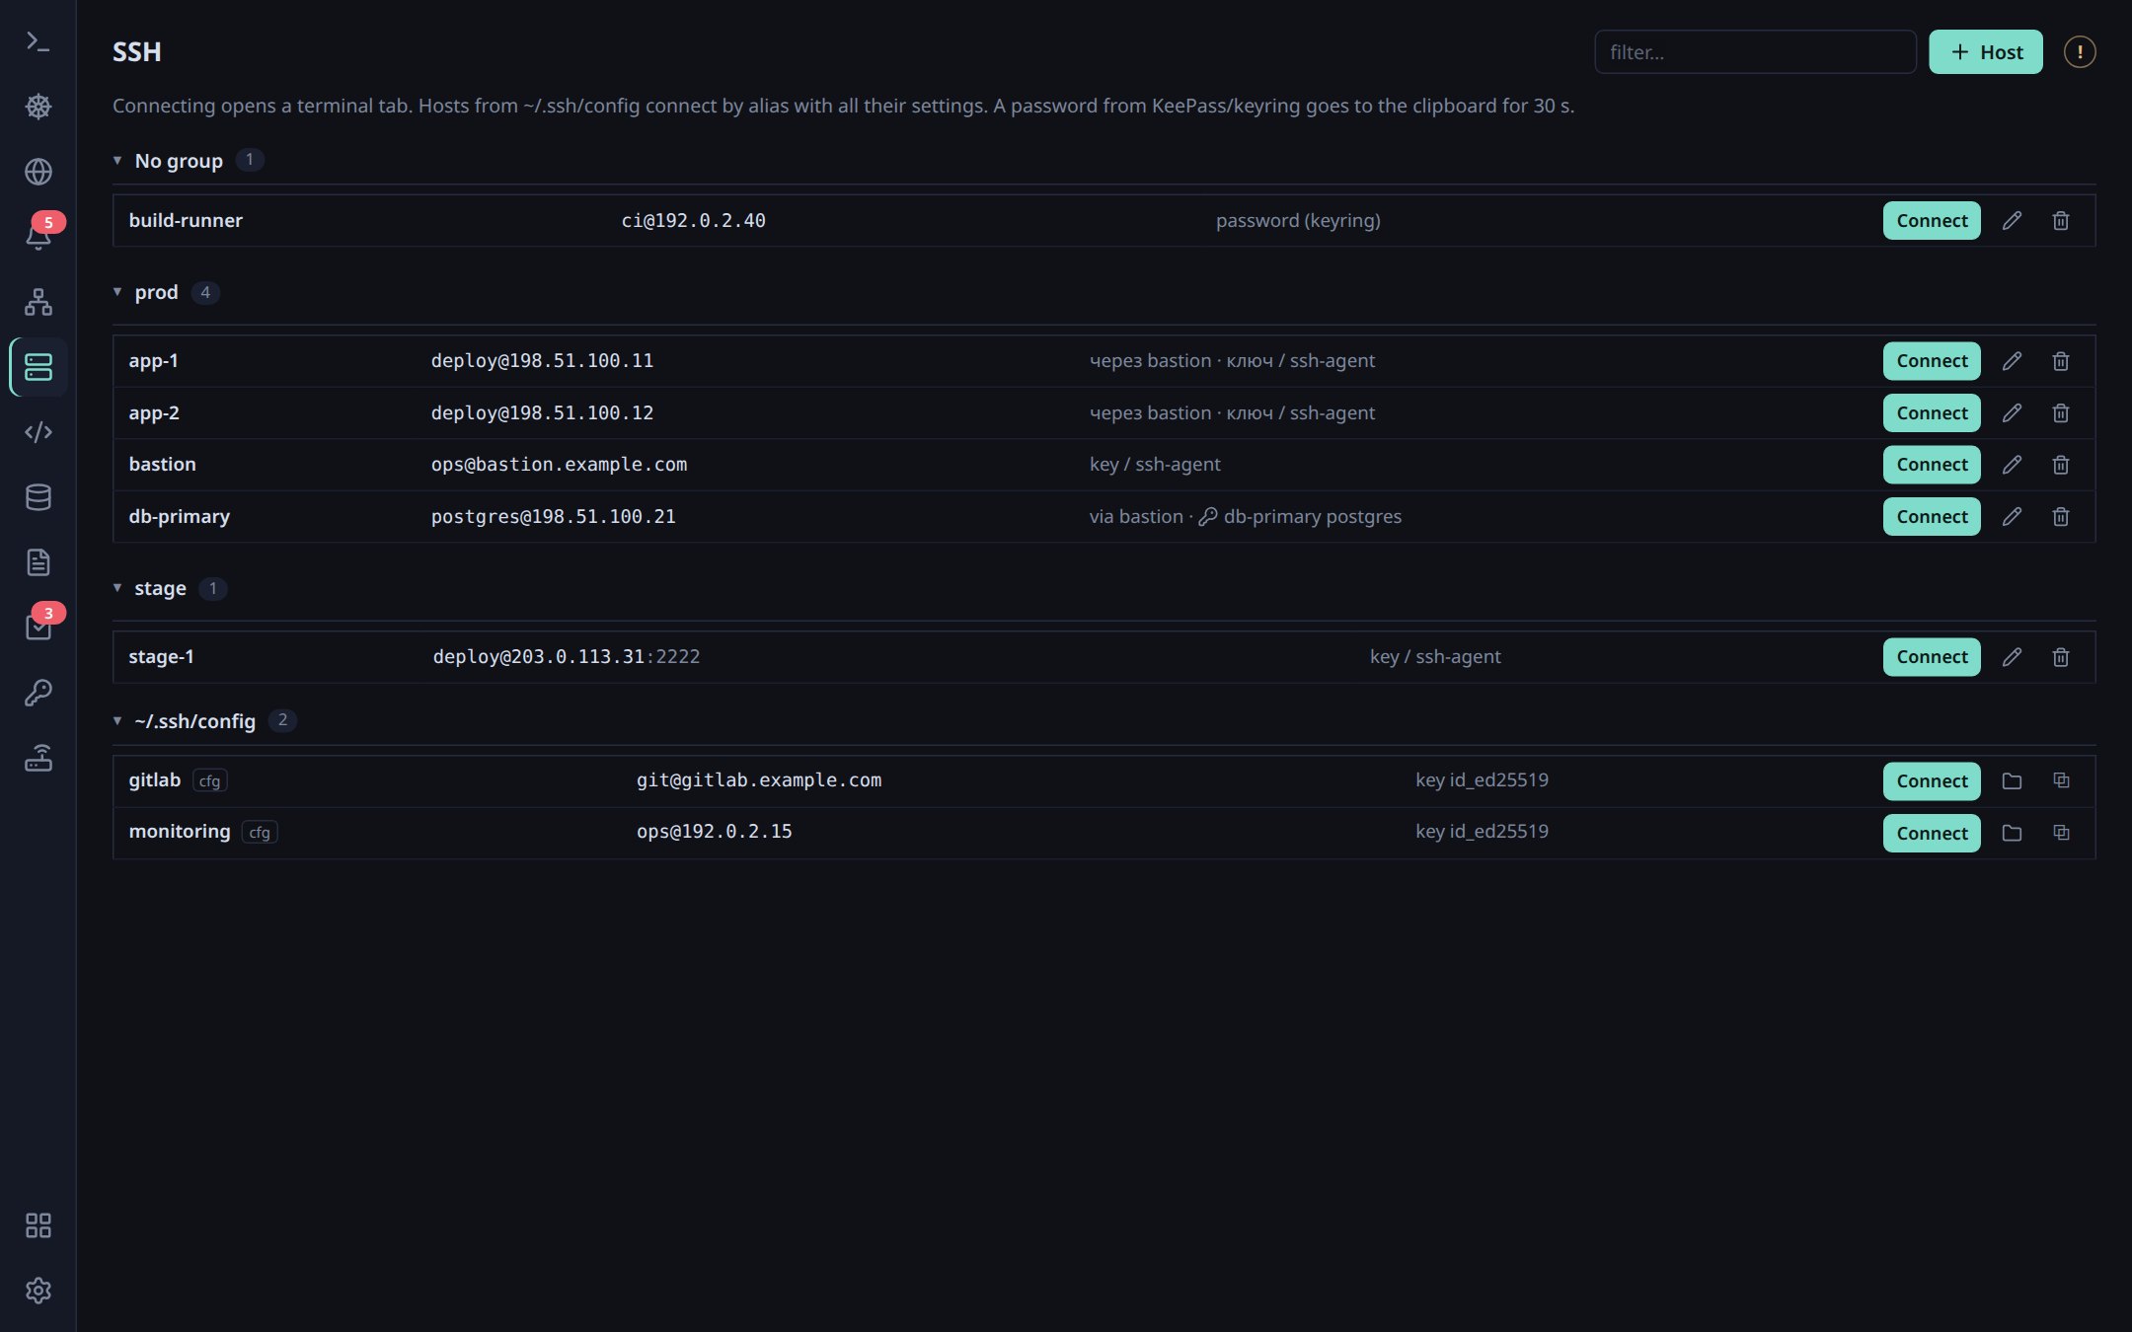The height and width of the screenshot is (1332, 2132).
Task: Connect to monitoring host
Action: tap(1932, 834)
